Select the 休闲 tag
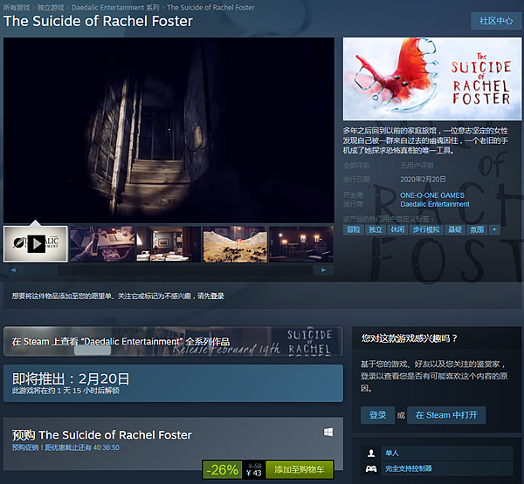 (397, 229)
